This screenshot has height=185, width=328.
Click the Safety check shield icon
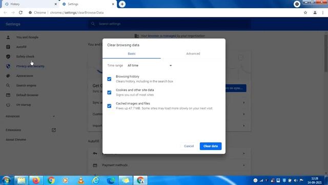pyautogui.click(x=8, y=57)
